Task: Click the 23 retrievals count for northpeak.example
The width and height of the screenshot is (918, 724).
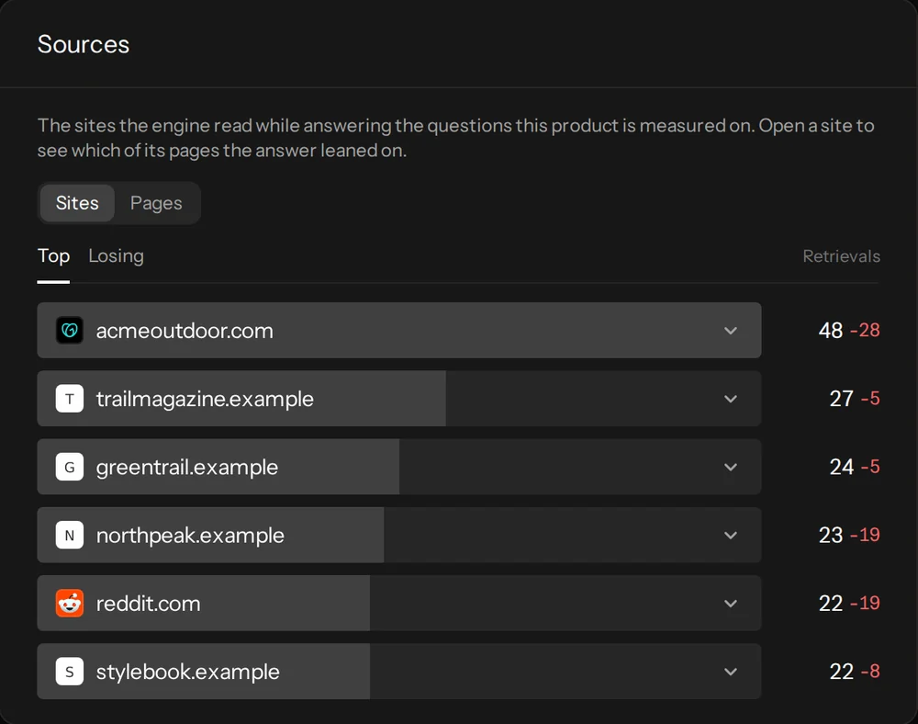Action: click(x=830, y=536)
